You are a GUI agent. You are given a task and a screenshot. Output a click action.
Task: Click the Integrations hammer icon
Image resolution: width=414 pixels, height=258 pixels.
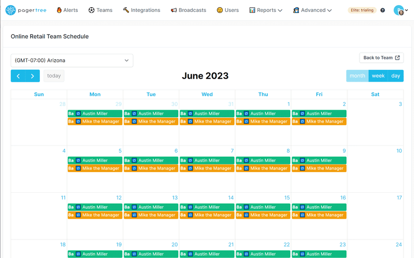click(x=126, y=10)
